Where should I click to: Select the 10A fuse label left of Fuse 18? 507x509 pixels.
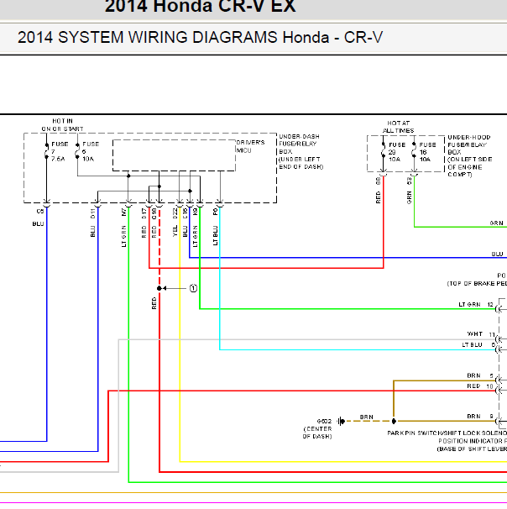pos(397,152)
